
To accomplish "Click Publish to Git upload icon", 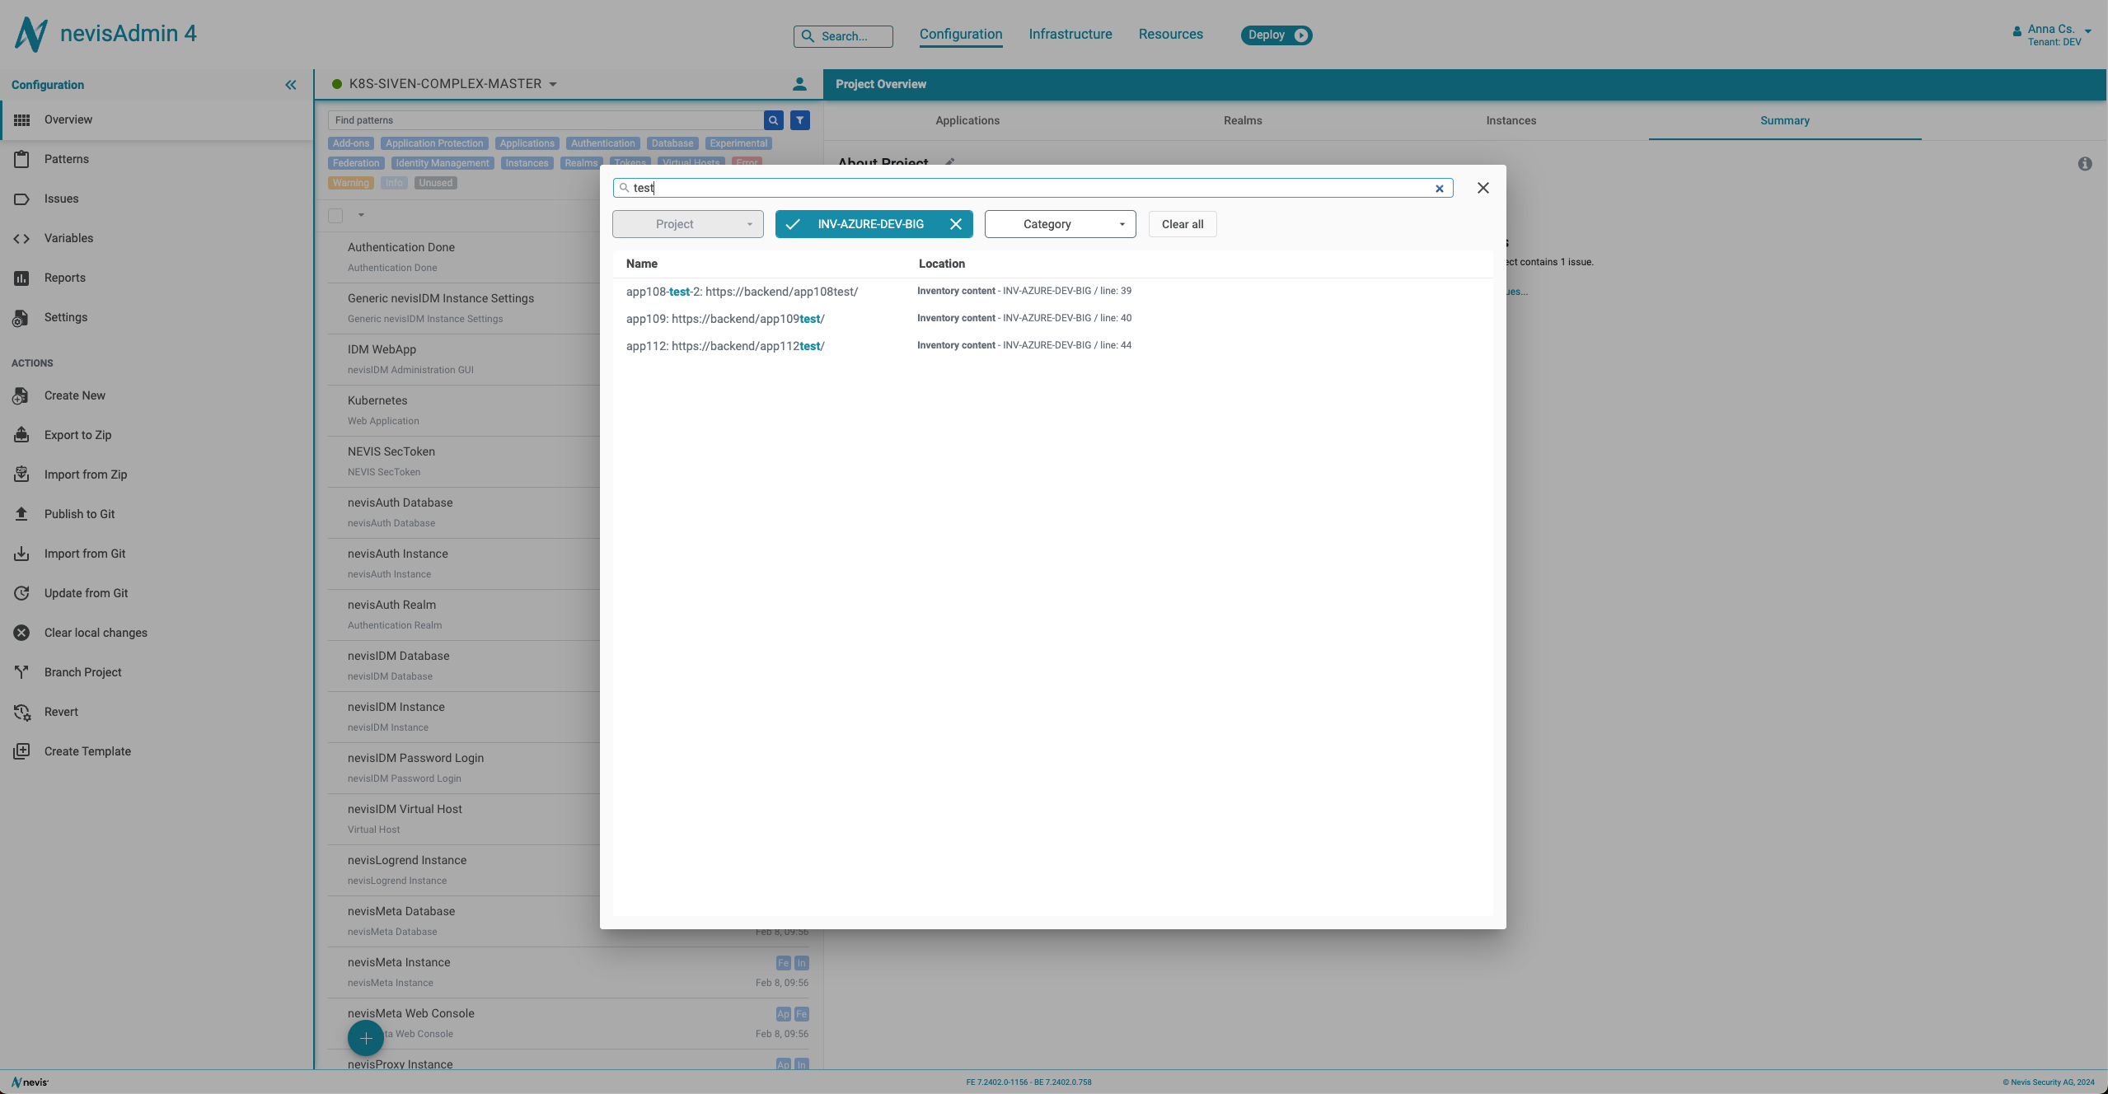I will coord(21,515).
